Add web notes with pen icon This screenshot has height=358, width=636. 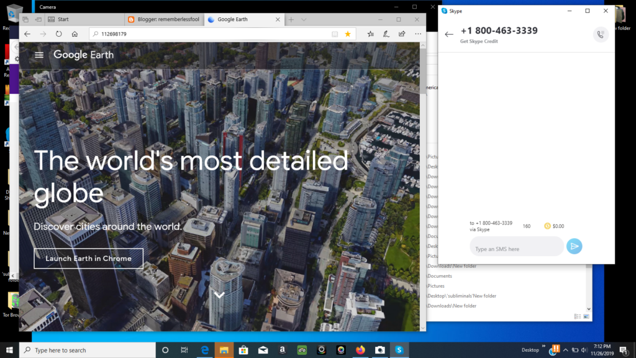[x=386, y=34]
